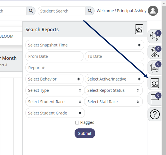Click the Welcome ! Principal Ashley text

[x=122, y=11]
